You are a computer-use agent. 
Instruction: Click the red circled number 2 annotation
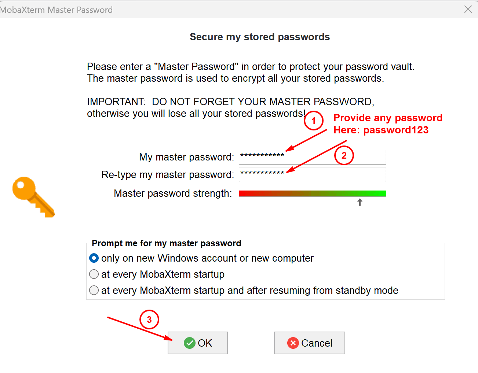(x=344, y=155)
